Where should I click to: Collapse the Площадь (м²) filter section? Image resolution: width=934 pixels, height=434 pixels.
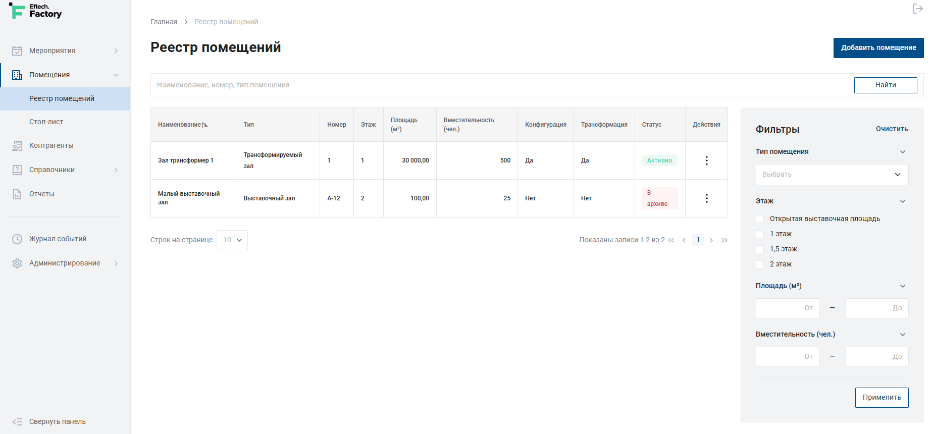coord(903,286)
